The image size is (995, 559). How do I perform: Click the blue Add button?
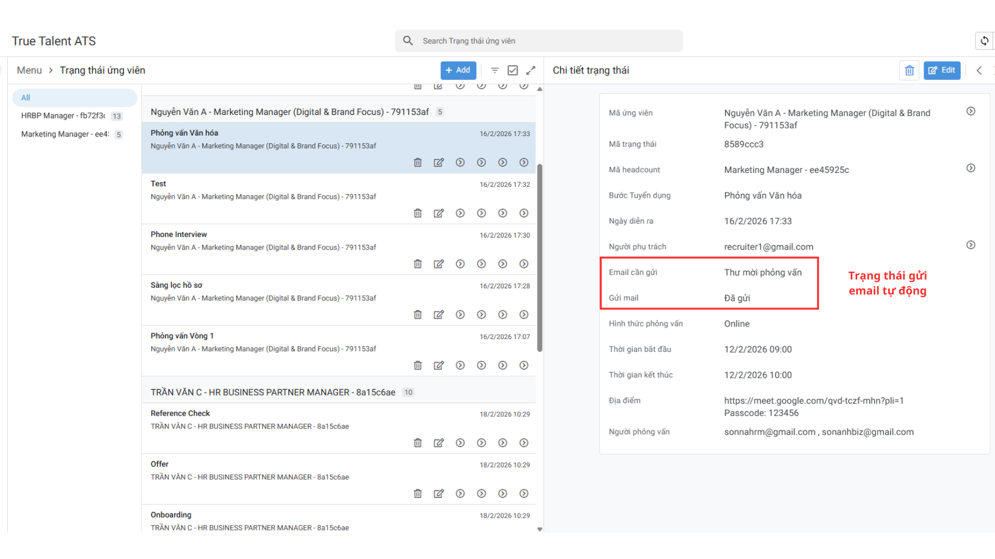(x=458, y=70)
